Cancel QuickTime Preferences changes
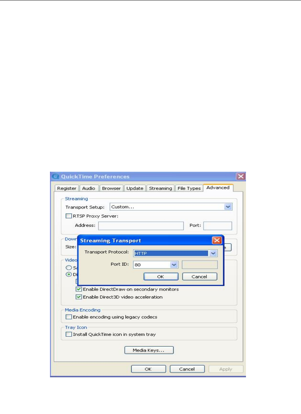Screen dimensions: 301x414 coord(187,369)
